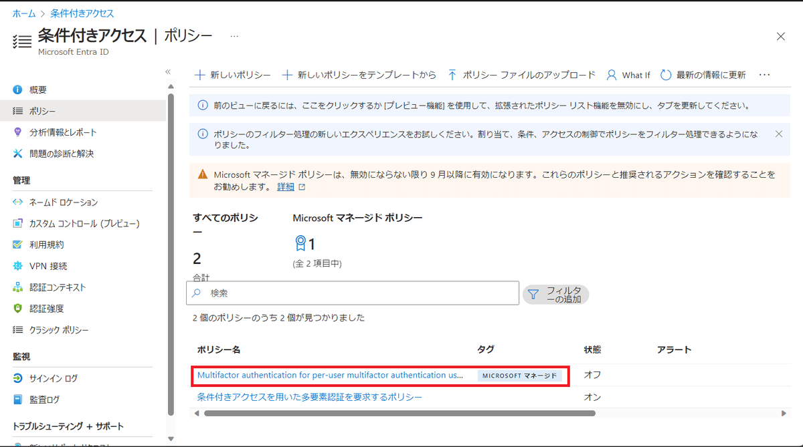Click the sidebar vertical scrollbar

click(171, 254)
